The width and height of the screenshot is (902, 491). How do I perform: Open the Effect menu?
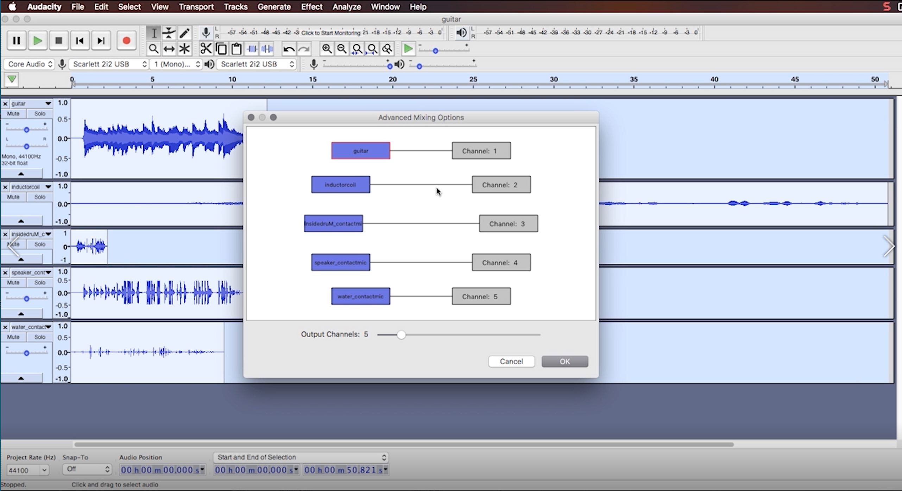[311, 7]
